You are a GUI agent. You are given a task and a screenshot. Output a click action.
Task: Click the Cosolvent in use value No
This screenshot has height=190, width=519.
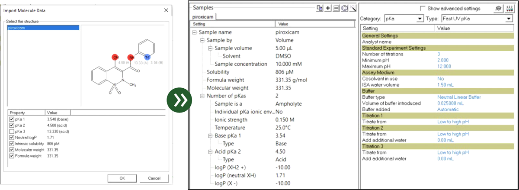tap(440, 79)
